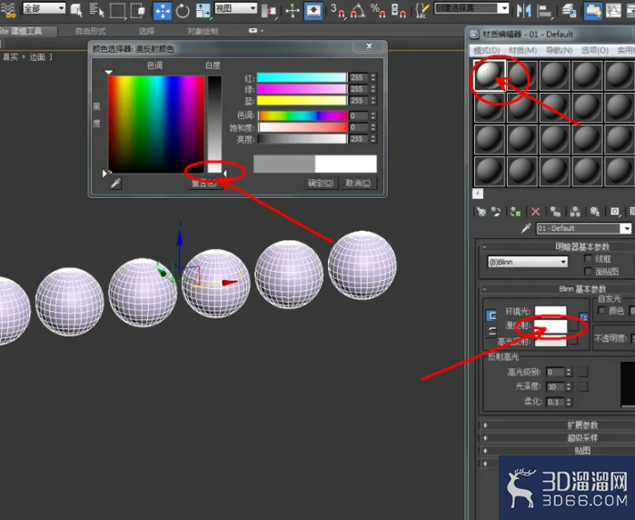Viewport: 635px width, 520px height.
Task: Click the 环境光 ambient color swatch
Action: [x=551, y=311]
